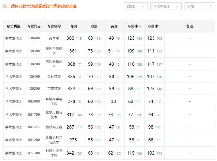The height and width of the screenshot is (161, 217).
Task: Select the 美术学 major row
Action: (x=109, y=38)
